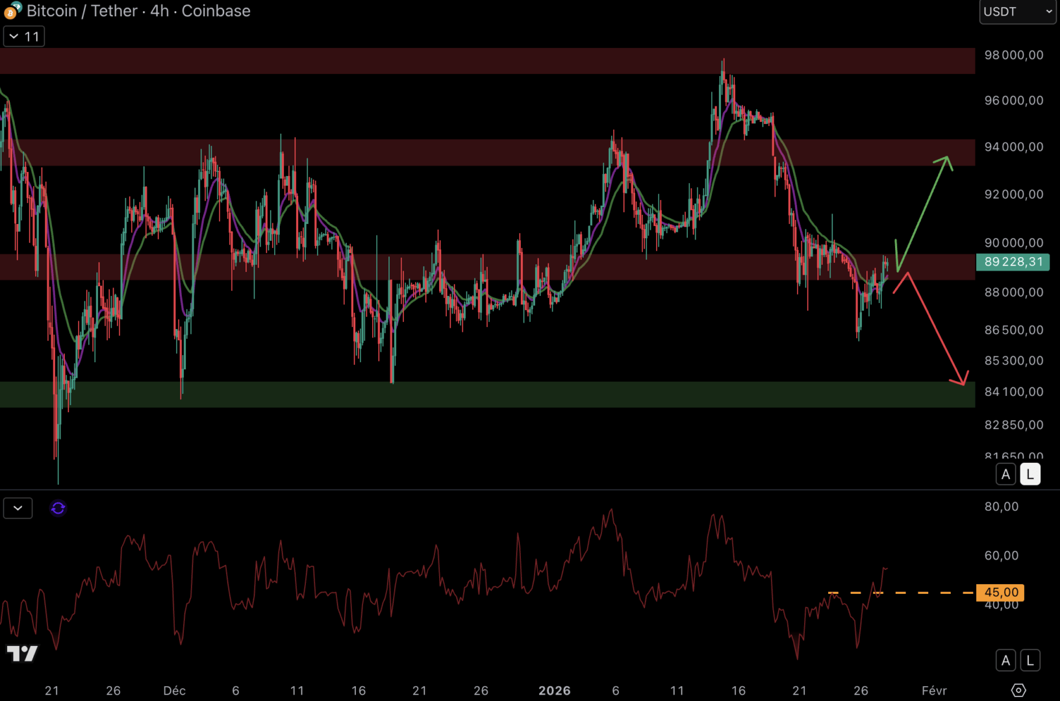The image size is (1060, 701).
Task: Click the Bitcoin symbol logo icon
Action: pyautogui.click(x=12, y=11)
